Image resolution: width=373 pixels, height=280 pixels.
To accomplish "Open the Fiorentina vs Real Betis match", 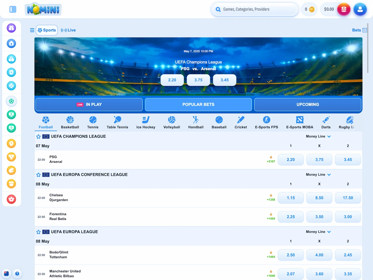I will pos(58,216).
